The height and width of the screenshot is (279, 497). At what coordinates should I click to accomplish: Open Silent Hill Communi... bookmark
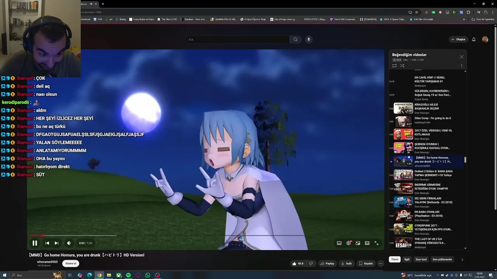tap(342, 19)
